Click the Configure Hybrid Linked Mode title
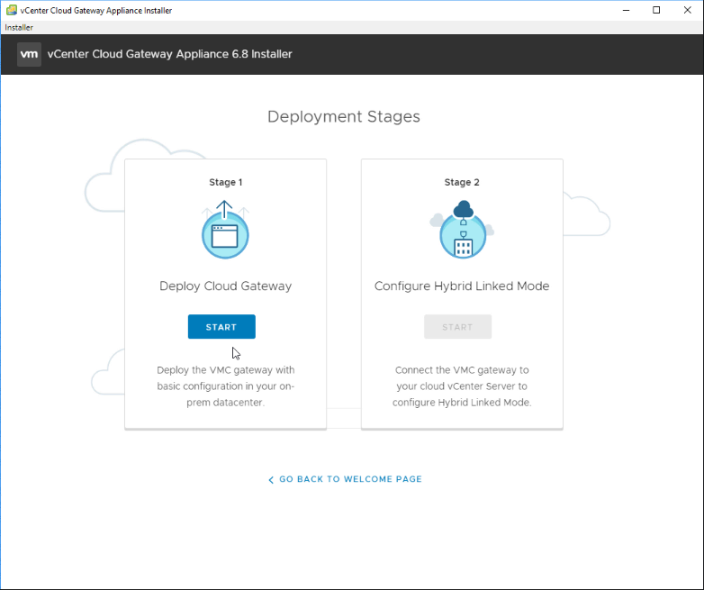704x590 pixels. [462, 286]
